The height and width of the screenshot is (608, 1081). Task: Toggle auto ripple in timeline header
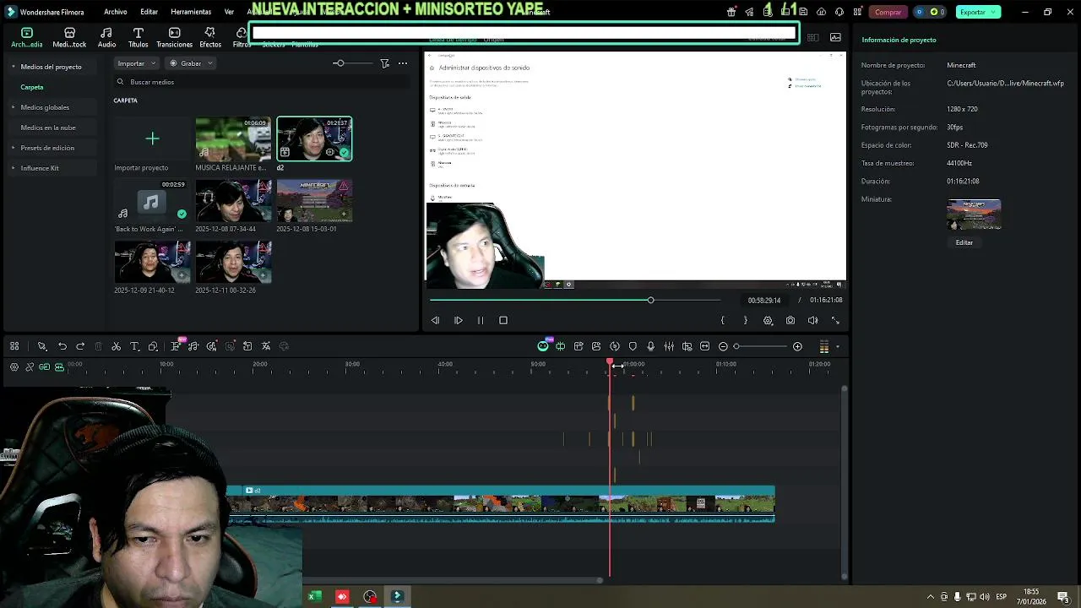coord(45,366)
